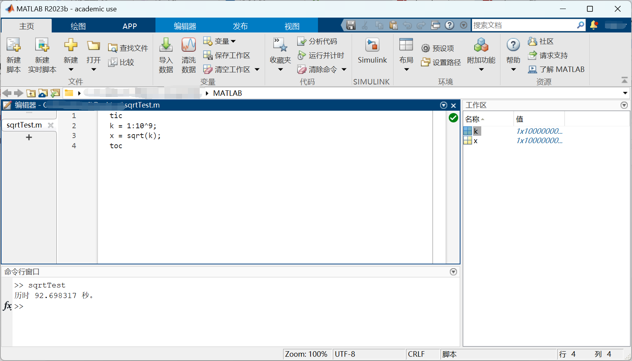Screen dimensions: 632x361
Task: Expand the Clear Commands (清除命令) dropdown arrow
Action: point(344,70)
